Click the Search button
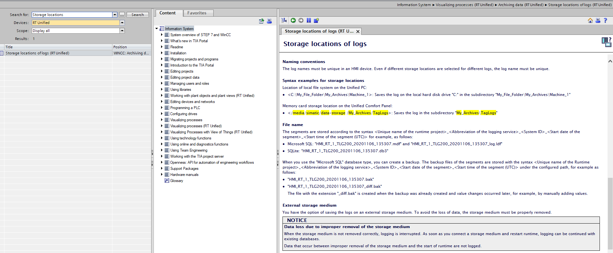The width and height of the screenshot is (613, 253). pyautogui.click(x=137, y=15)
